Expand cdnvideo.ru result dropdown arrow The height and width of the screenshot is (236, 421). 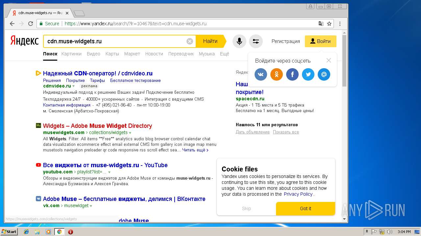point(74,86)
